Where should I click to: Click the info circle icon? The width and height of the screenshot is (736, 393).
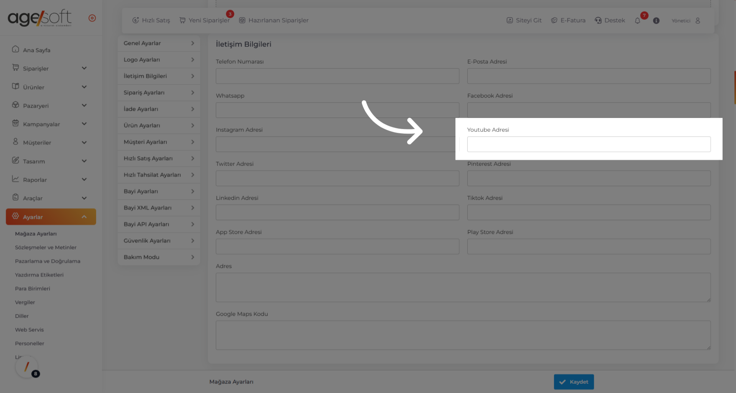[x=656, y=21]
